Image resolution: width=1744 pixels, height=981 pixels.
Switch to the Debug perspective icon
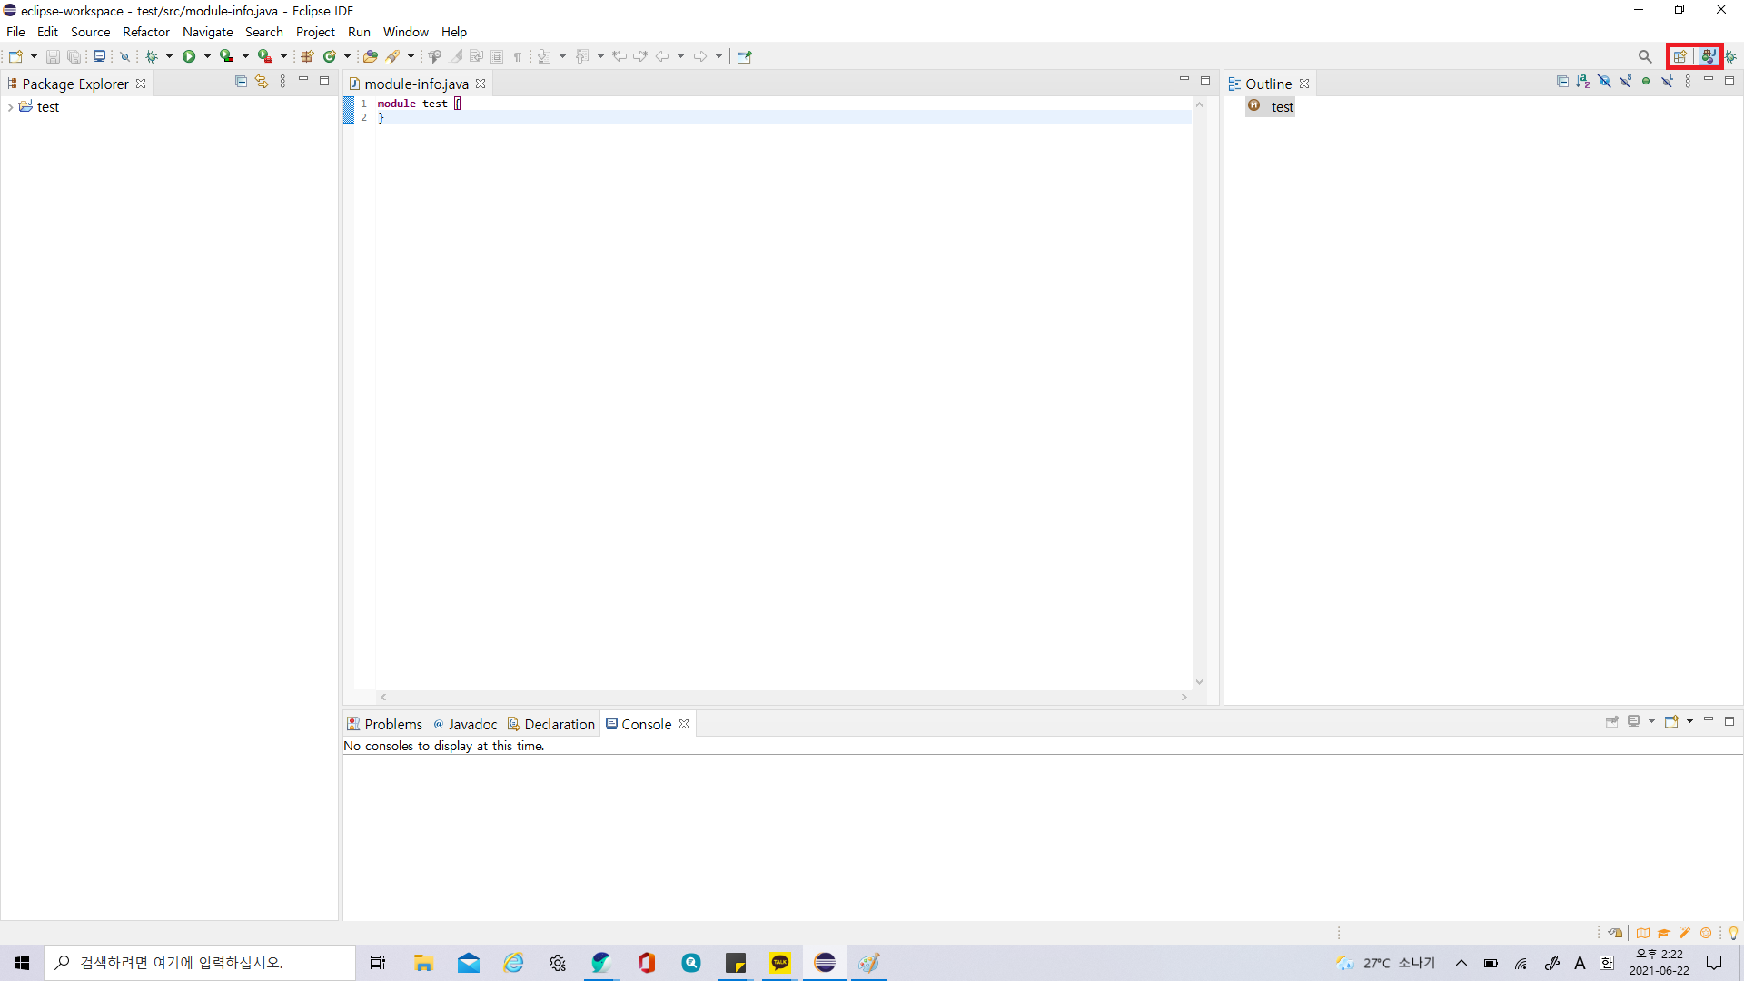[x=1730, y=56]
